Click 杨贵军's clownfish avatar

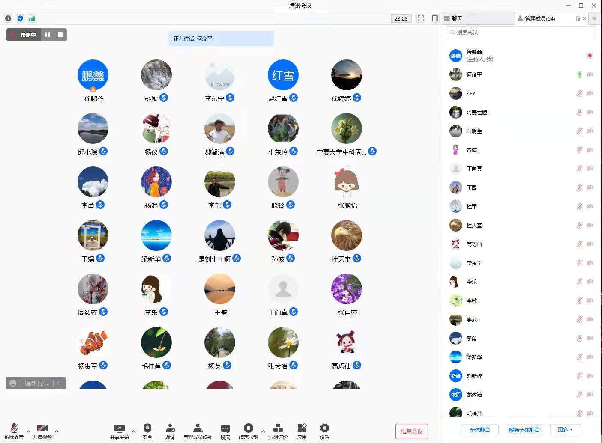coord(93,342)
